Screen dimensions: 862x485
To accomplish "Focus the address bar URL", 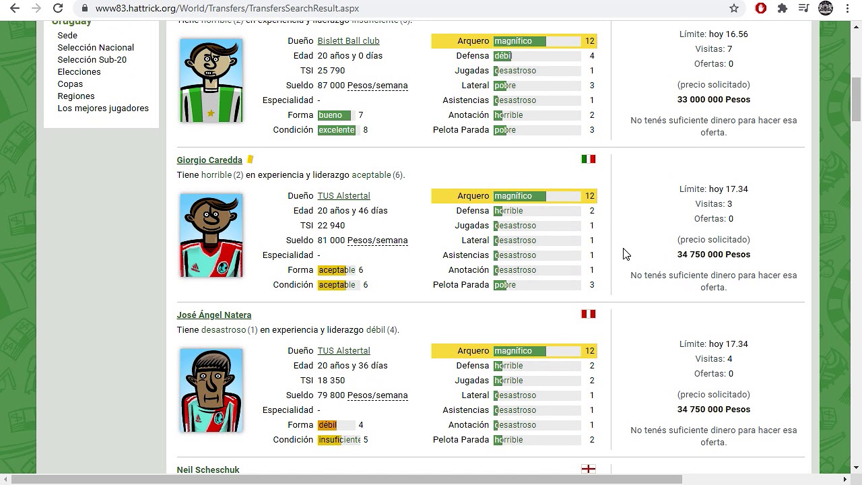I will pyautogui.click(x=227, y=8).
